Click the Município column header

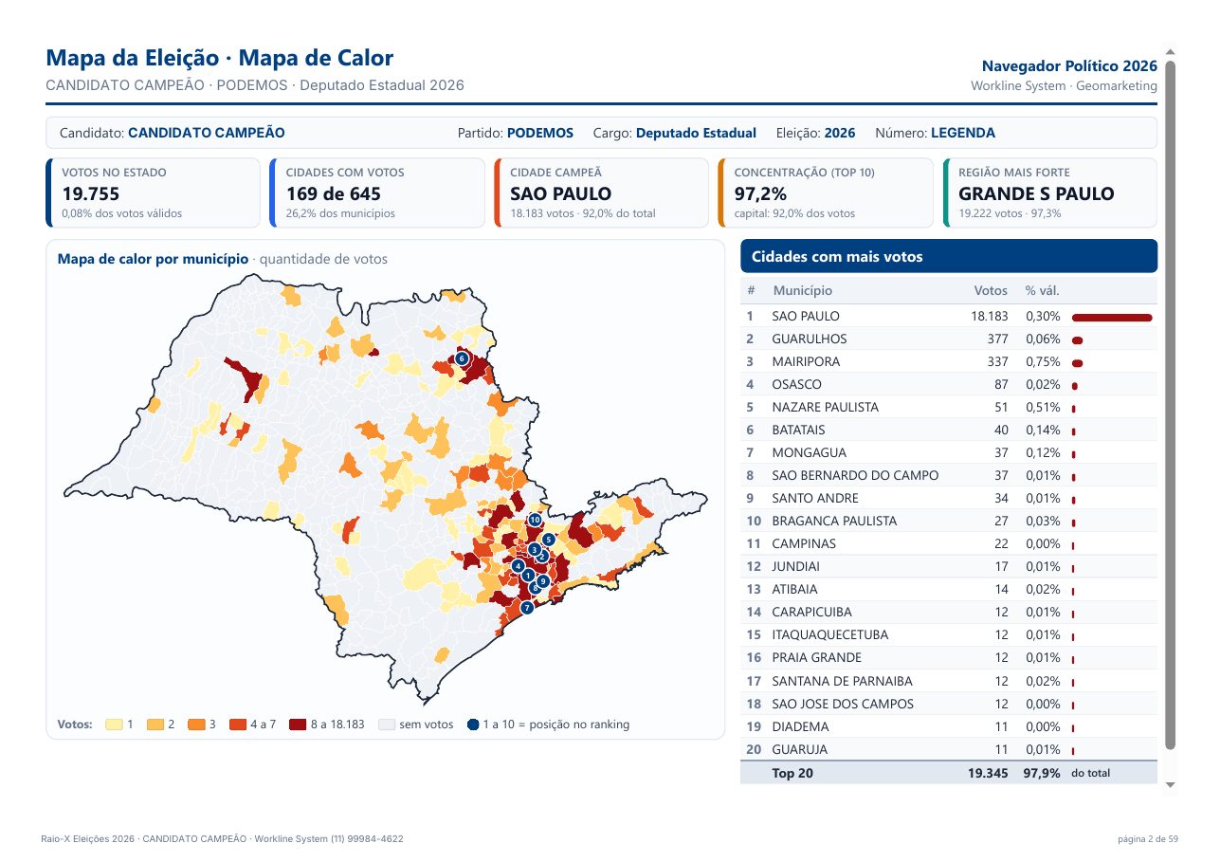[x=802, y=290]
